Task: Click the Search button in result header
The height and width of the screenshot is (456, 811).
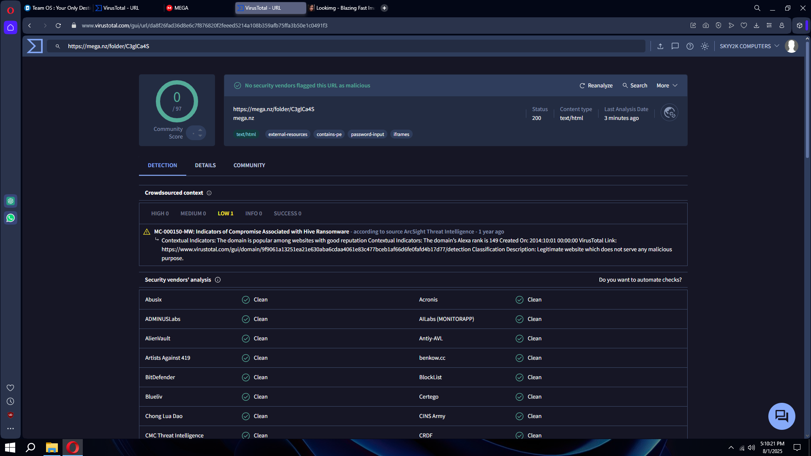Action: (x=635, y=86)
